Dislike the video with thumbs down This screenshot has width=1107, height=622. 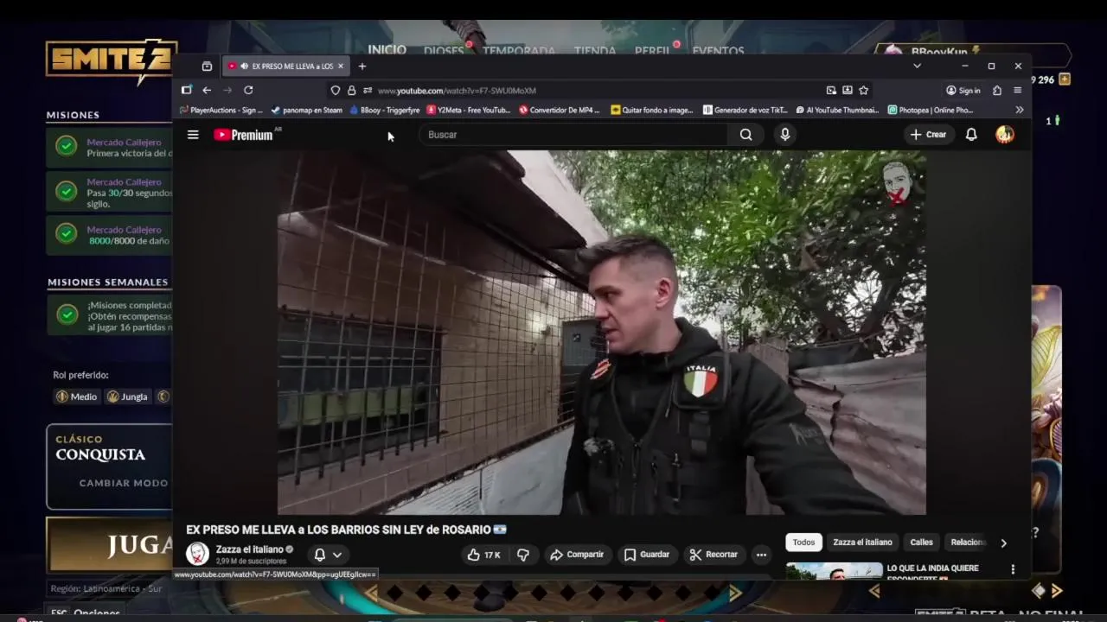[x=523, y=555]
